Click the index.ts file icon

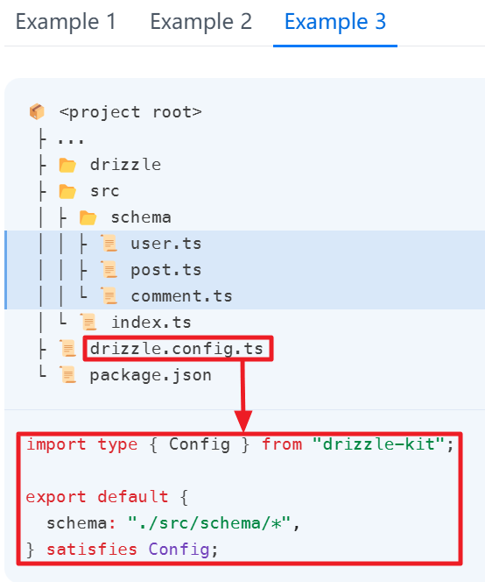88,322
